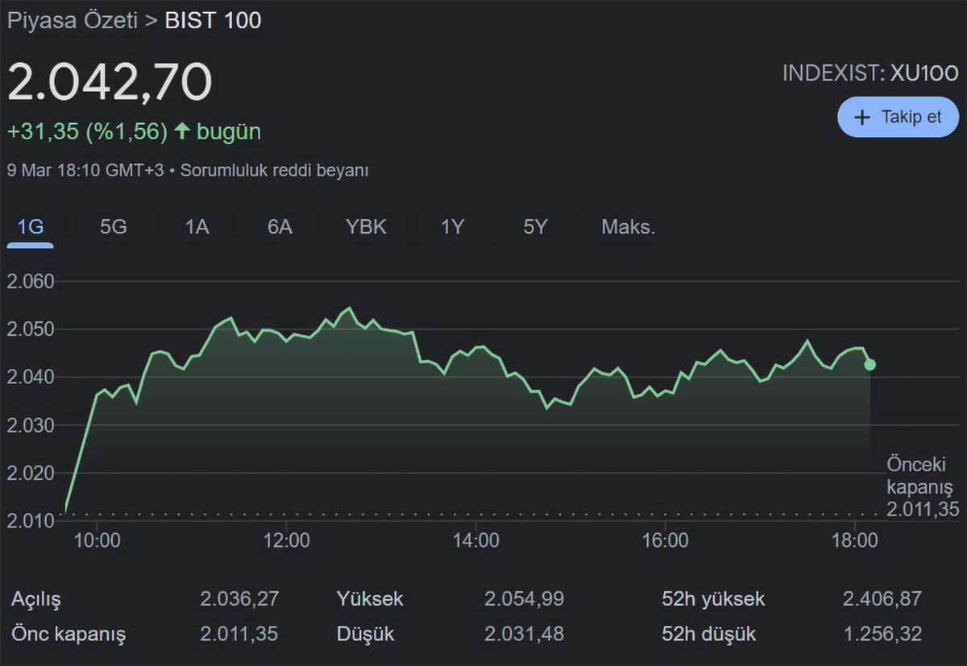967x666 pixels.
Task: Click the 12:00 time axis marker
Action: pyautogui.click(x=286, y=540)
